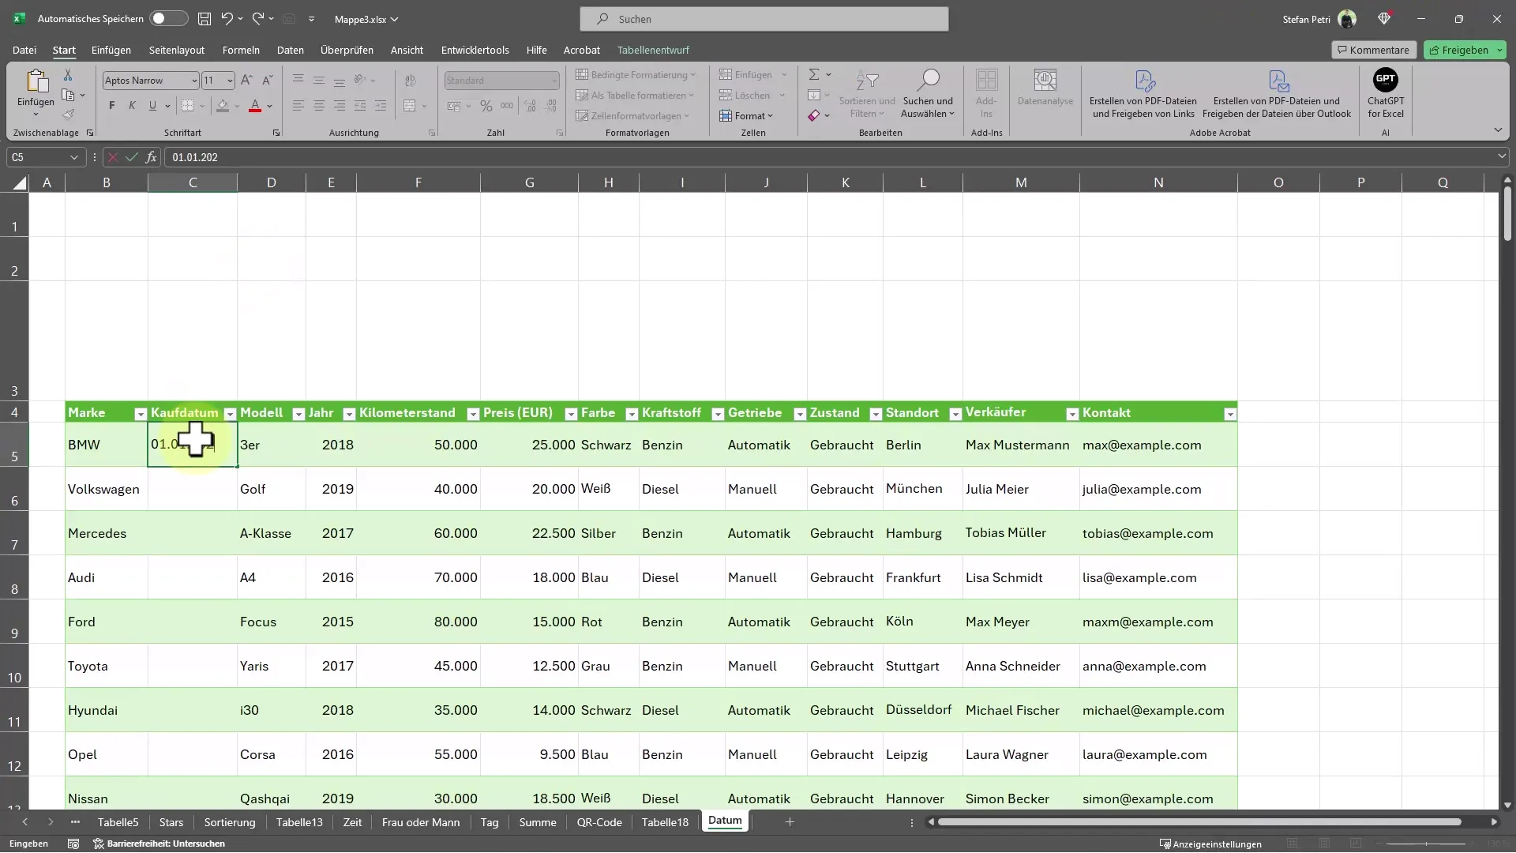The image size is (1516, 853).
Task: Select the Datum sheet tab
Action: (726, 821)
